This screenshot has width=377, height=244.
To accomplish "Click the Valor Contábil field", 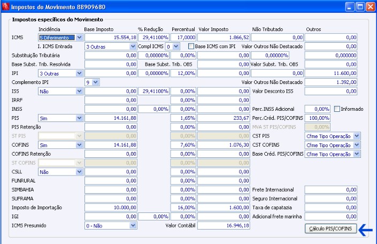I will point(224,225).
